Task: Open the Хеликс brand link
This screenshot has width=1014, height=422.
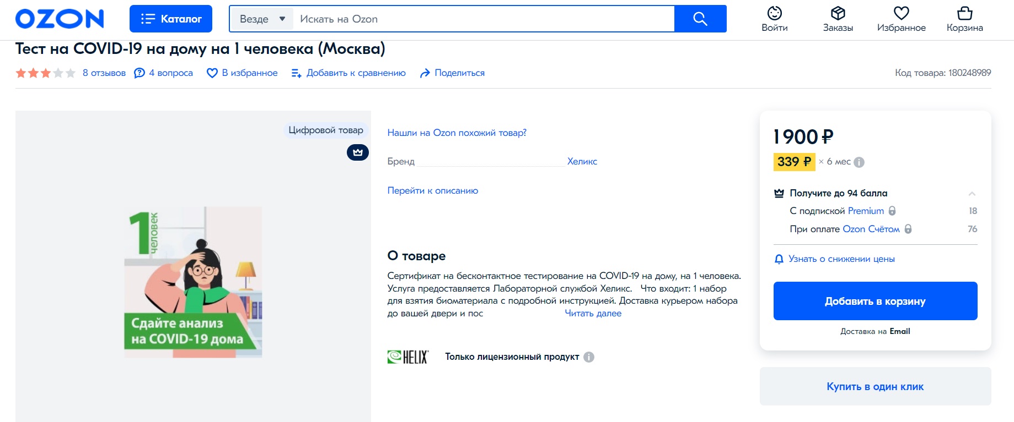Action: [x=582, y=161]
